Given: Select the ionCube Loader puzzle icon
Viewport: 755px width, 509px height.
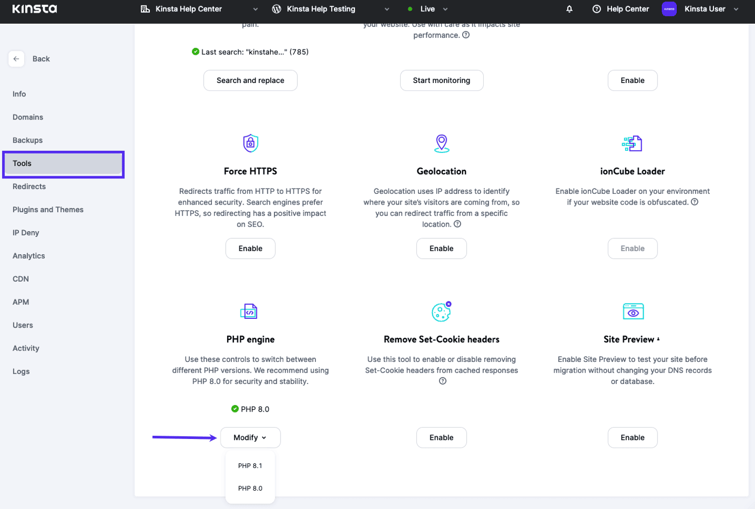Looking at the screenshot, I should [632, 143].
